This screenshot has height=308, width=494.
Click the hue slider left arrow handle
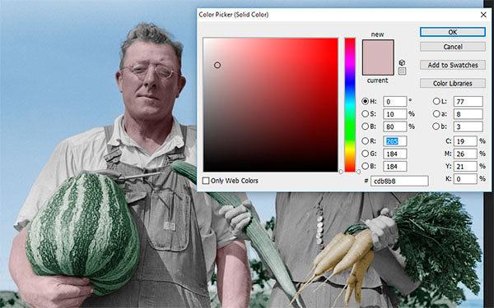(341, 172)
